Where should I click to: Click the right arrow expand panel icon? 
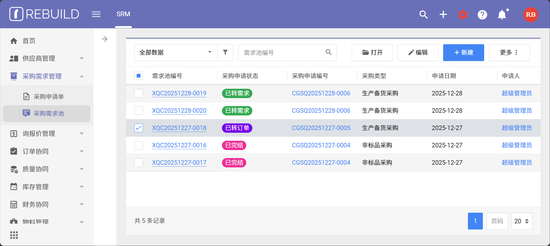tap(105, 39)
